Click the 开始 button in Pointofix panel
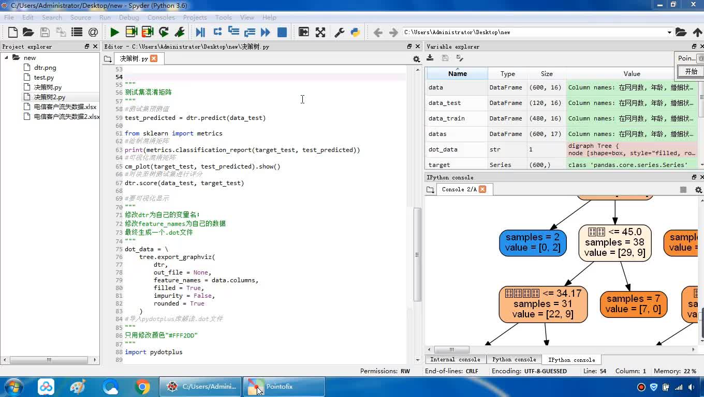Image resolution: width=704 pixels, height=397 pixels. (x=691, y=71)
